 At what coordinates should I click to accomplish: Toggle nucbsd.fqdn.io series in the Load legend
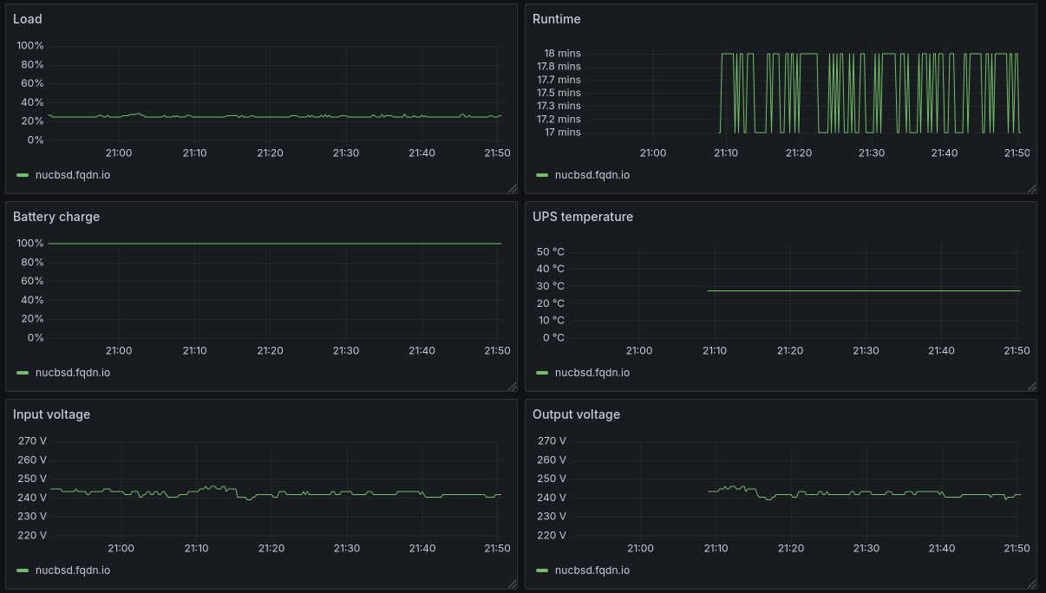click(x=72, y=175)
